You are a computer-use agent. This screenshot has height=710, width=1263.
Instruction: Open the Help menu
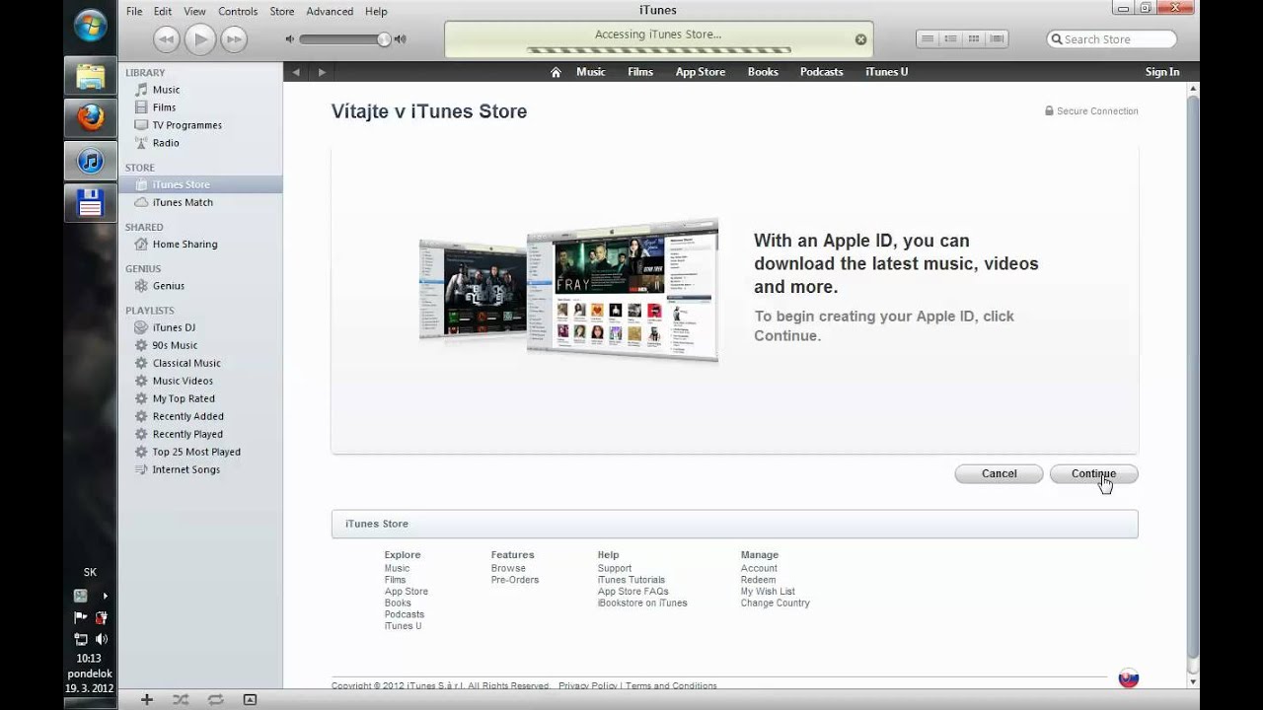click(376, 11)
